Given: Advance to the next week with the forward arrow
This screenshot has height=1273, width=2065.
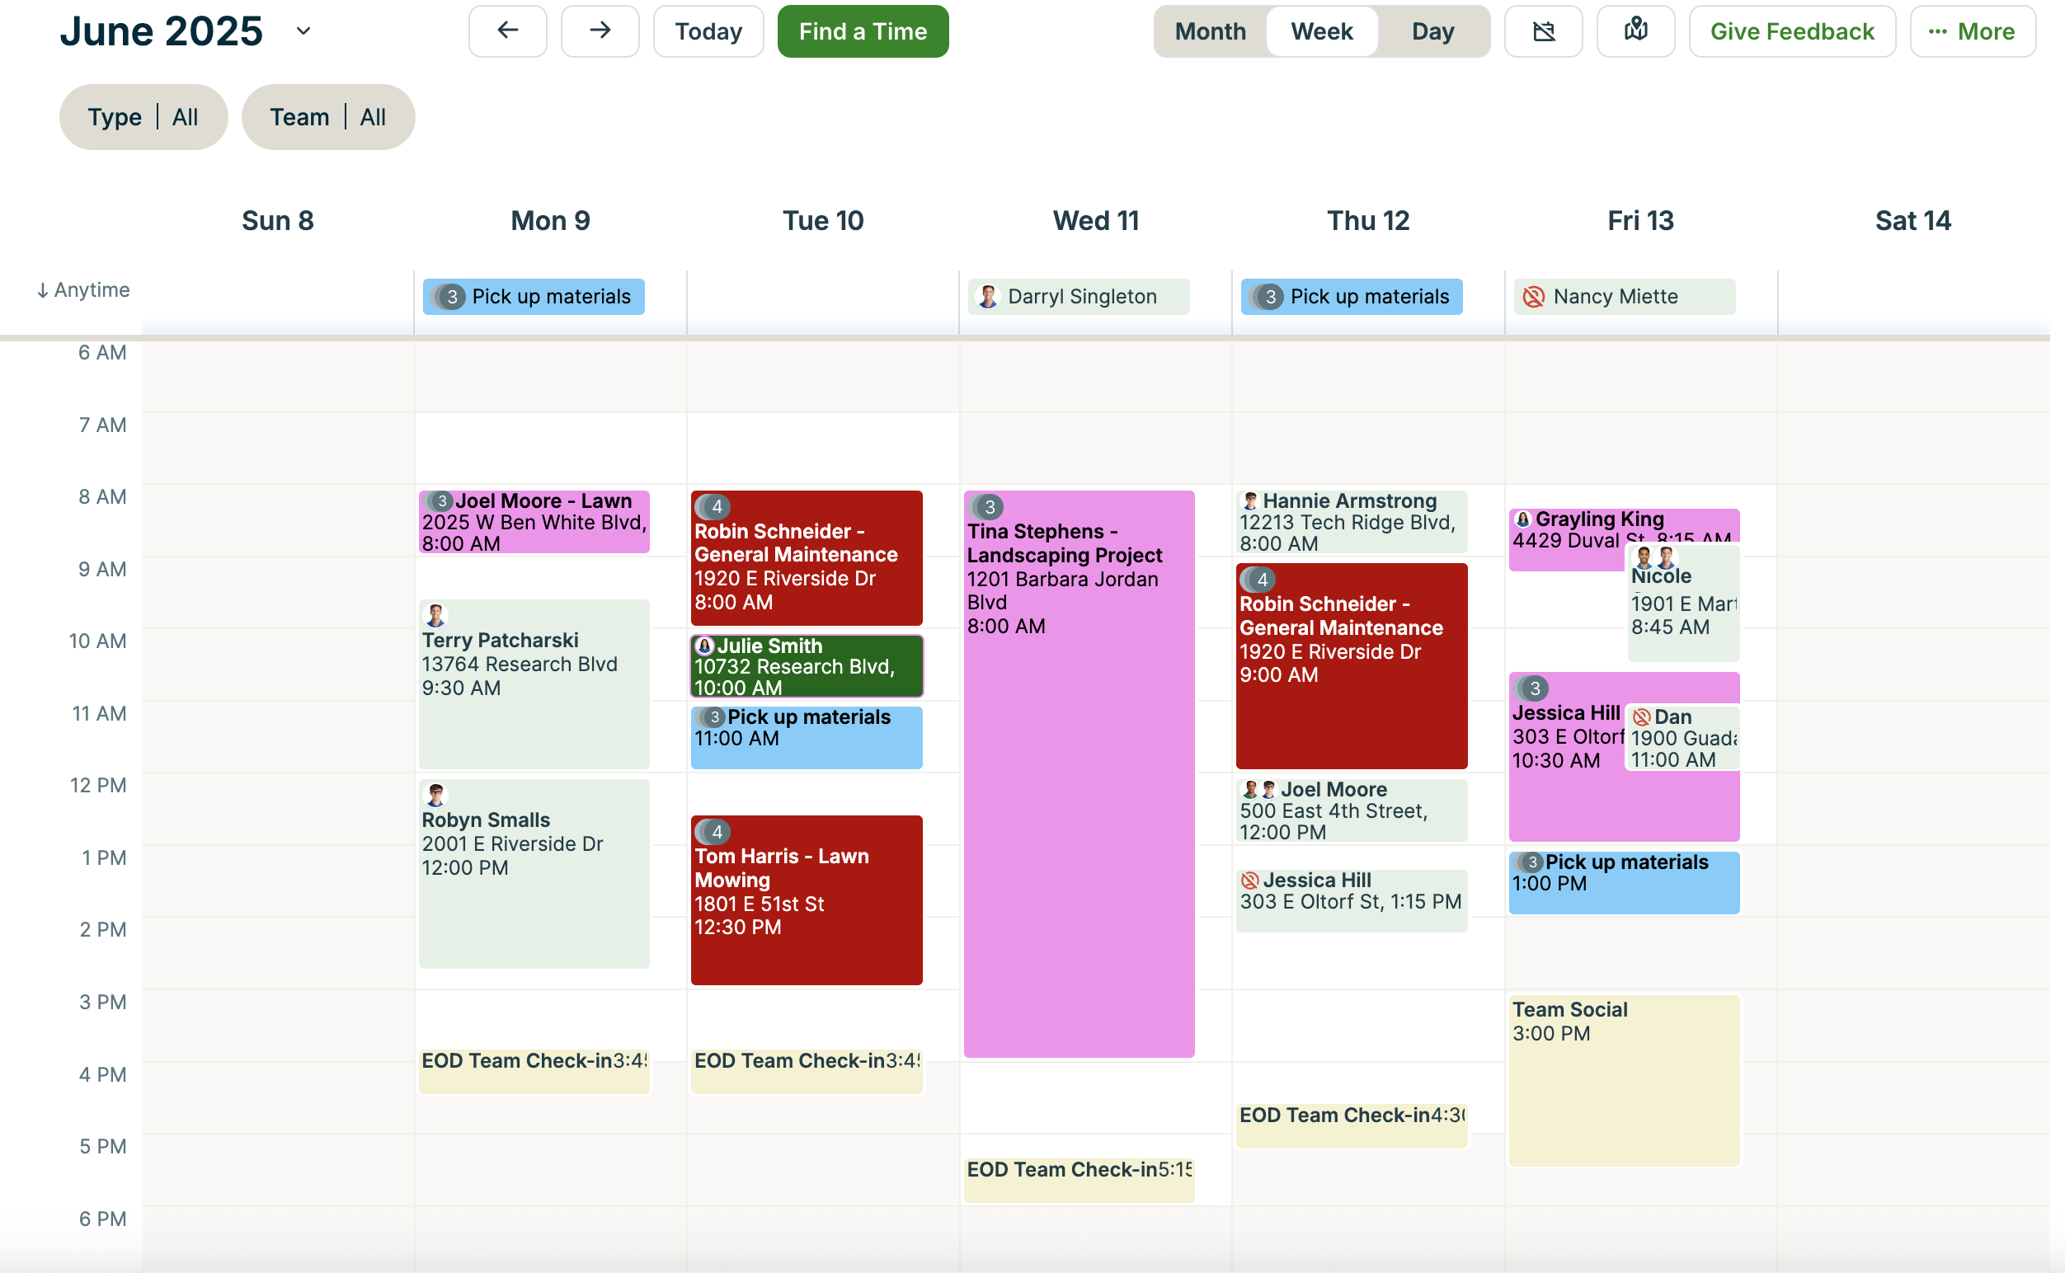Looking at the screenshot, I should point(600,31).
